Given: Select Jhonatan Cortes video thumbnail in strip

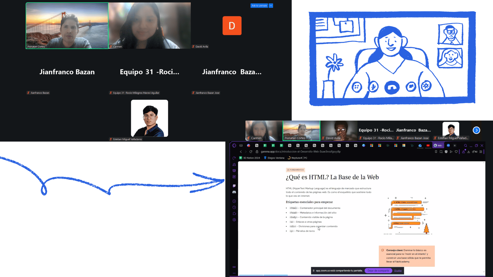Looking at the screenshot, I should pyautogui.click(x=301, y=131).
